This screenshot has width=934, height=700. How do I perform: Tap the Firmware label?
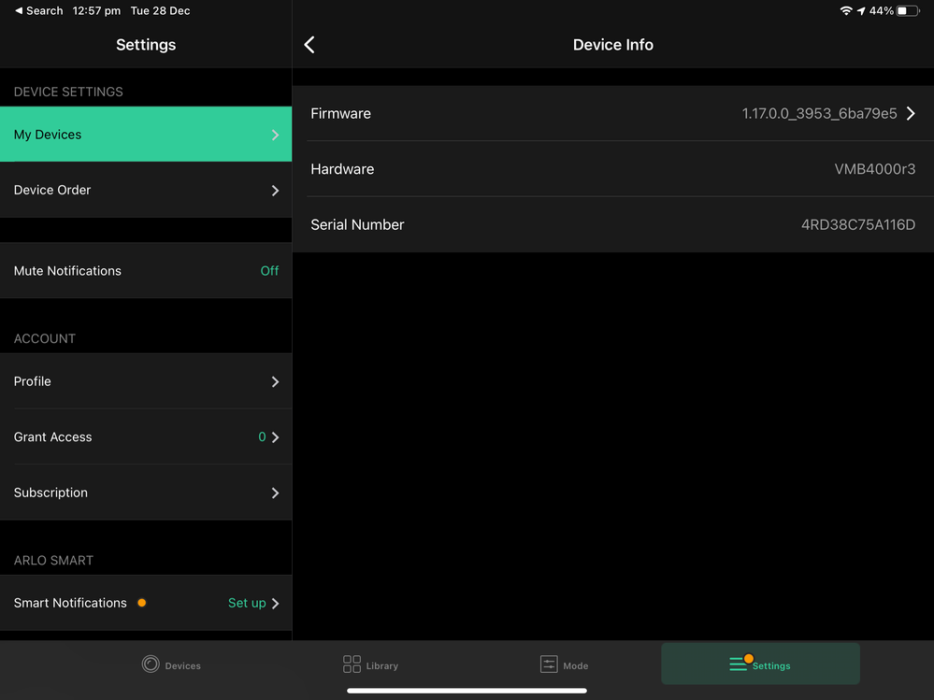click(x=340, y=114)
